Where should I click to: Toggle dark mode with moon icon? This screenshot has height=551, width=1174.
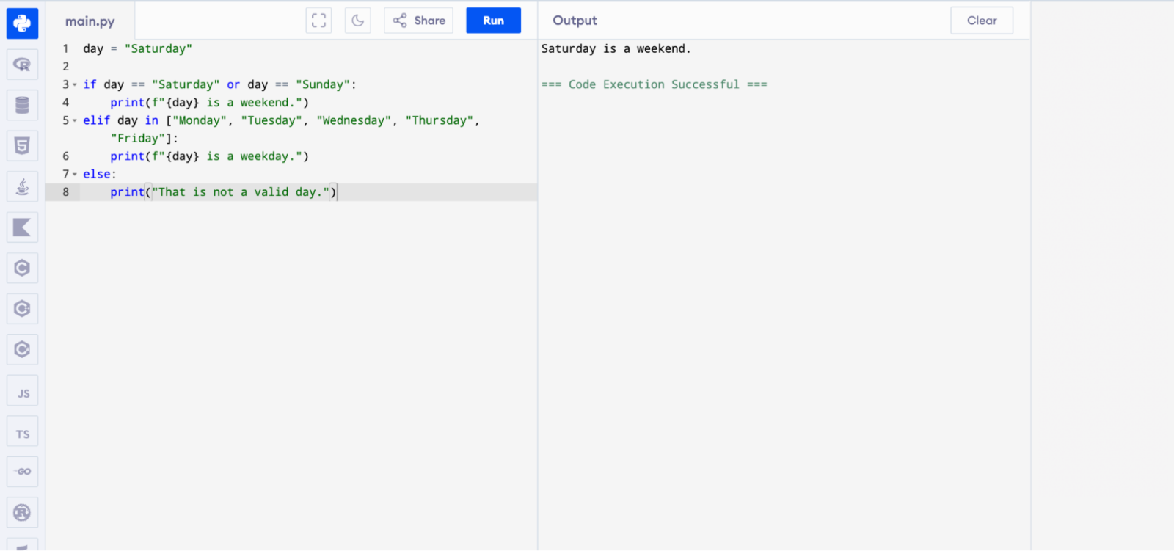point(358,21)
